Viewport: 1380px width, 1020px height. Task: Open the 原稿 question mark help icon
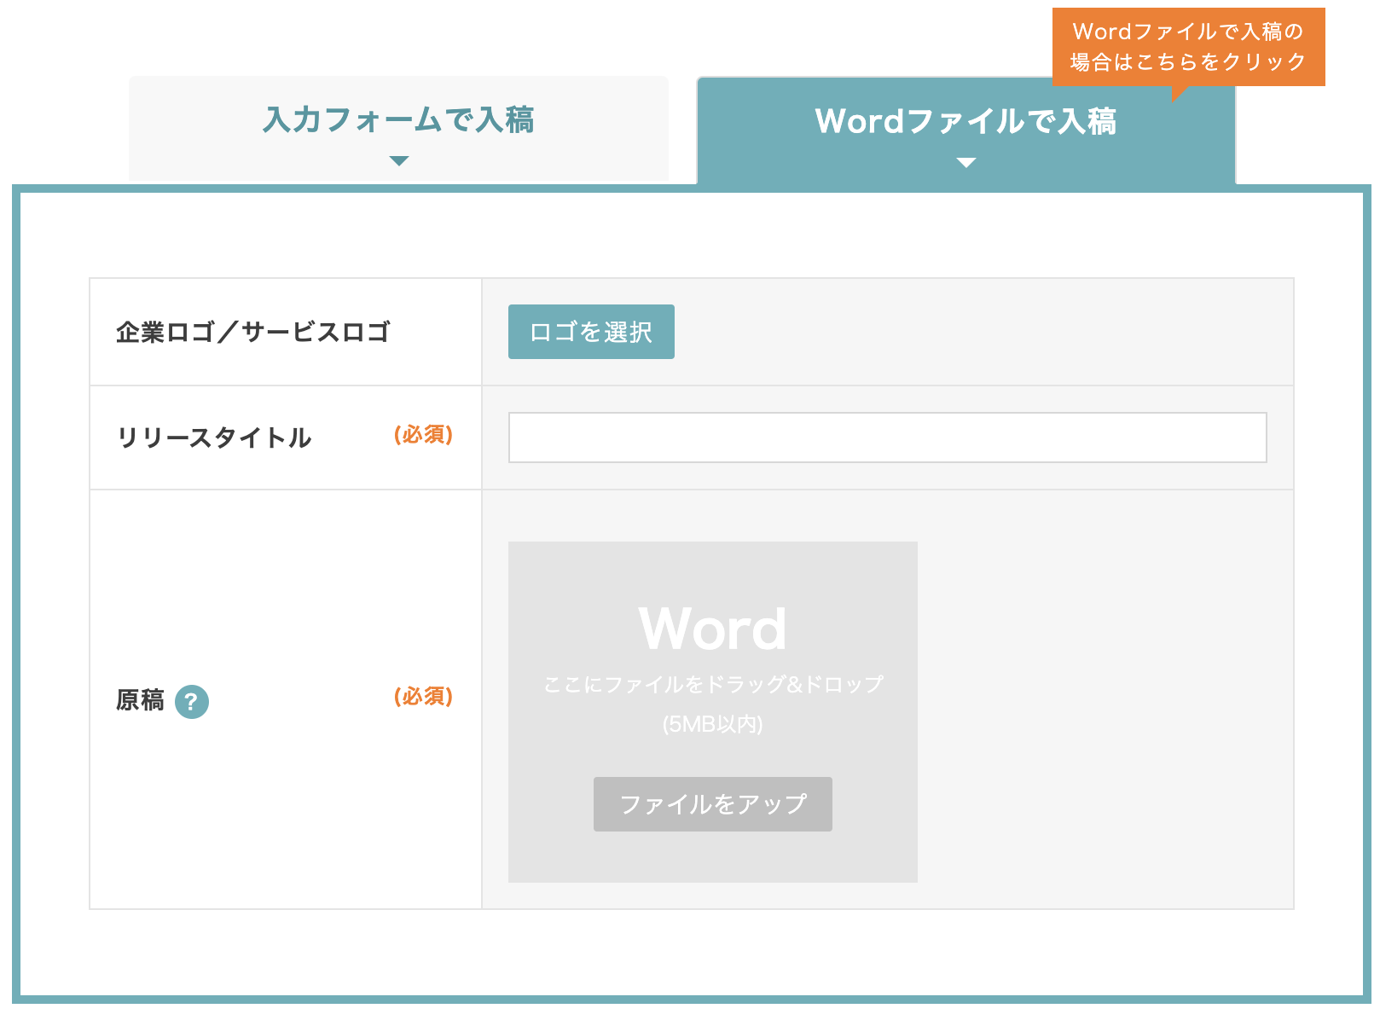(x=192, y=702)
